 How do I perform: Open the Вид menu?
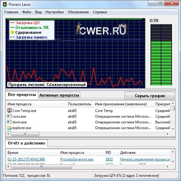tap(38, 12)
